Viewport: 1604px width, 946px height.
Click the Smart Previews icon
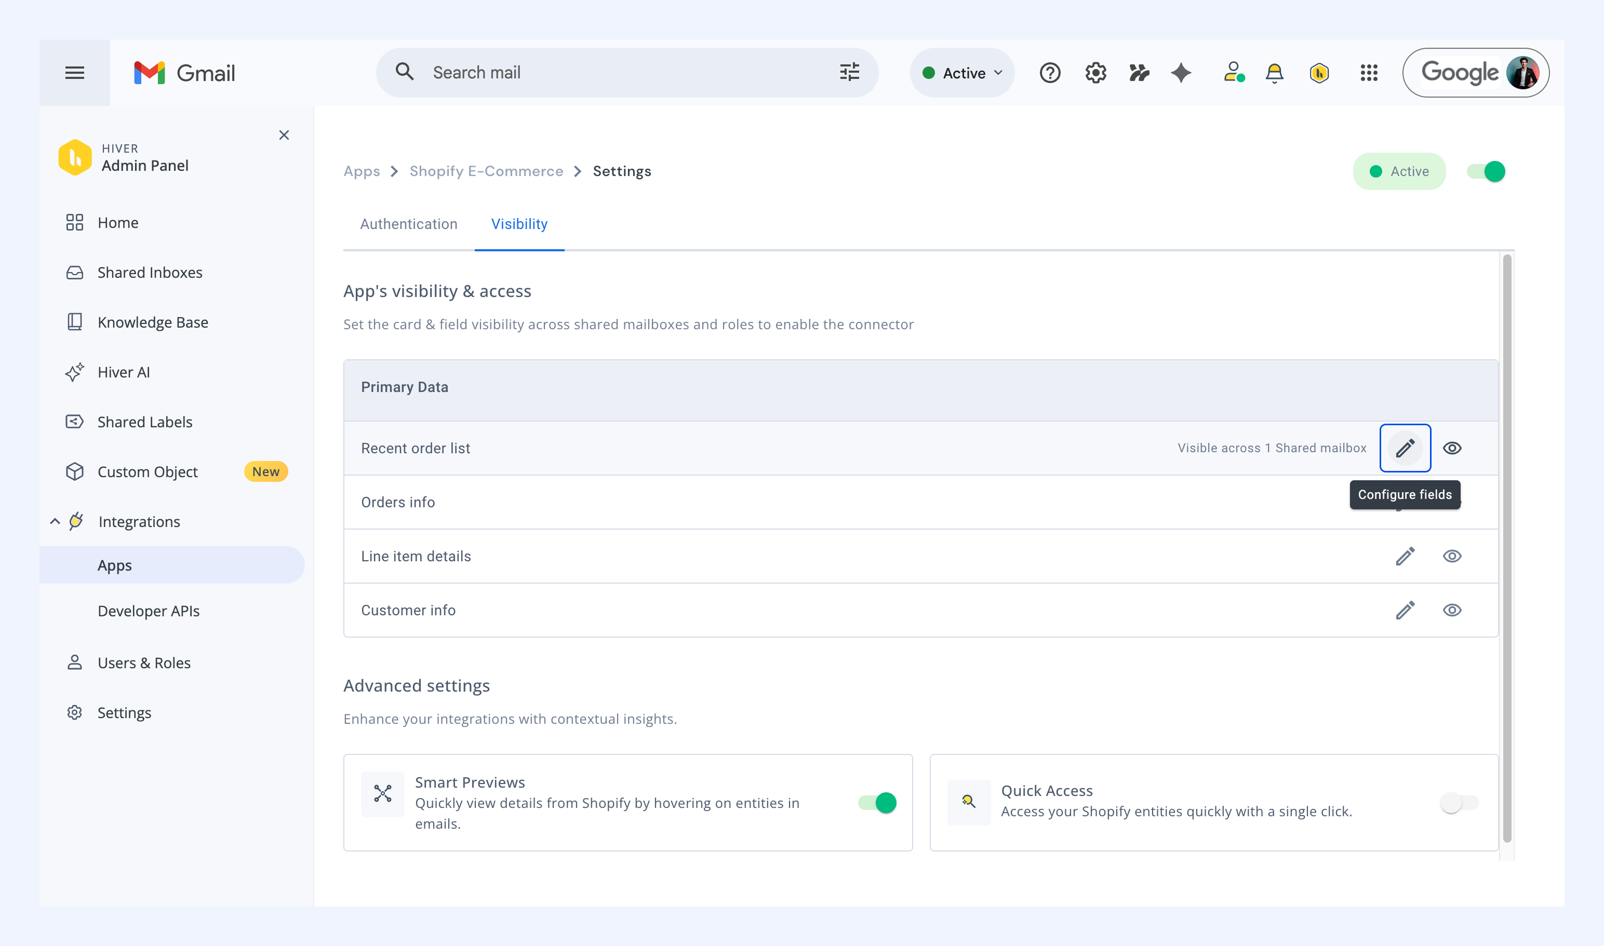(383, 794)
